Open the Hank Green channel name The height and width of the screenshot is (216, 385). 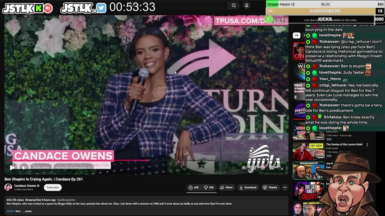point(332,148)
